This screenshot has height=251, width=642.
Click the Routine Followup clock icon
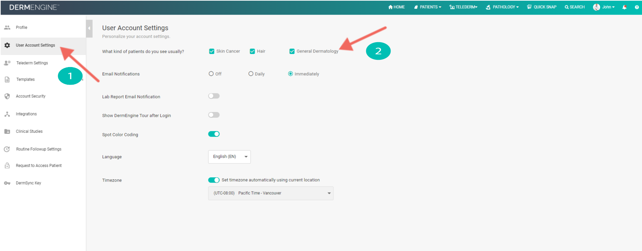tap(7, 149)
